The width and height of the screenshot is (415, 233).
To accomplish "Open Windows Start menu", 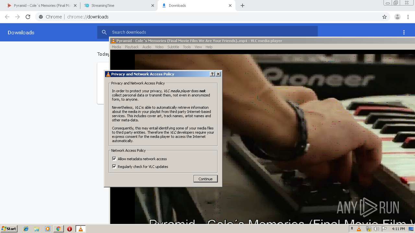I will click(x=9, y=229).
